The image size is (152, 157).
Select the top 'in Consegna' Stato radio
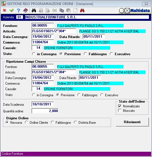point(34,54)
